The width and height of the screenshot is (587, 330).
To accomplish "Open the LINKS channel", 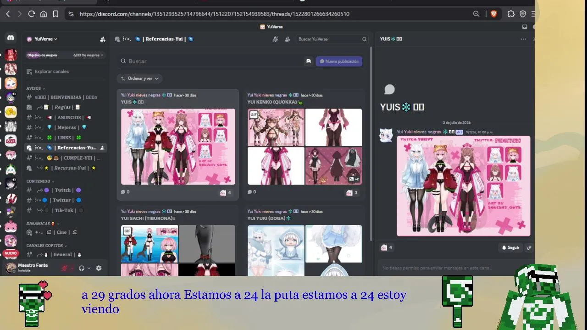I will click(66, 137).
